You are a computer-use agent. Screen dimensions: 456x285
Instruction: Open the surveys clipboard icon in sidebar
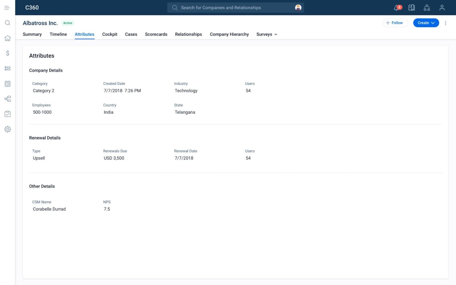coord(7,114)
